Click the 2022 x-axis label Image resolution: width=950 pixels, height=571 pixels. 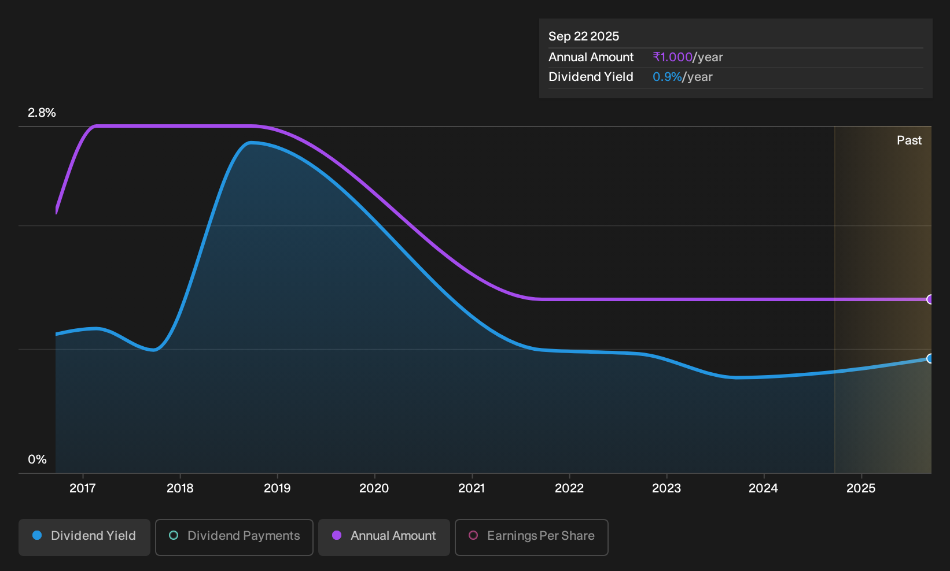click(569, 488)
